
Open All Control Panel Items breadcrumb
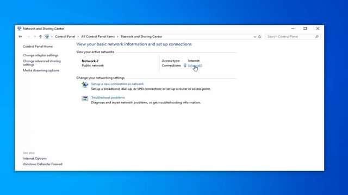98,36
